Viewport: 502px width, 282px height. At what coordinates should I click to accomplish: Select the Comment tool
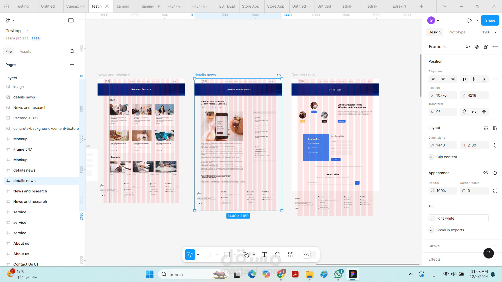coord(277,255)
